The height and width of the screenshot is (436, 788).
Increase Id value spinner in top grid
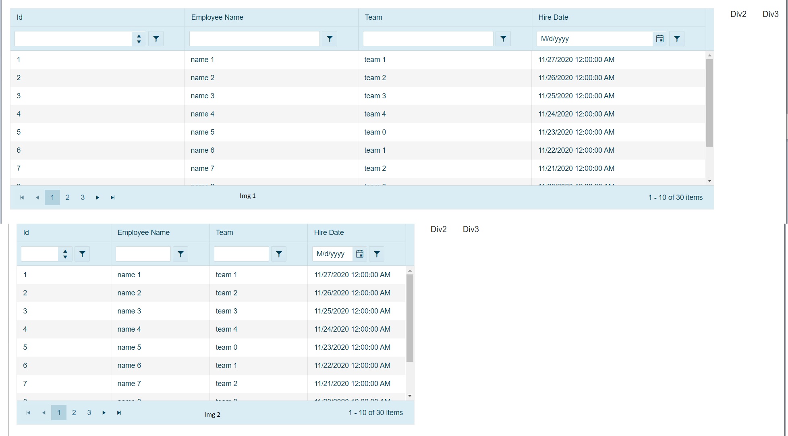(x=139, y=36)
